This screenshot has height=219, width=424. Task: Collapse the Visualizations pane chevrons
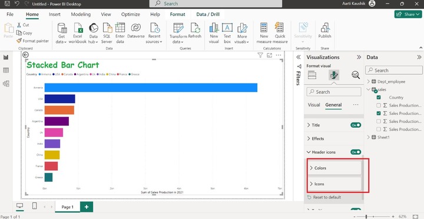359,57
